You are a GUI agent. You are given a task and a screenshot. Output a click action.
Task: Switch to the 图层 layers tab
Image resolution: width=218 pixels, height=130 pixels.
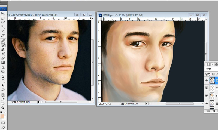[208, 64]
